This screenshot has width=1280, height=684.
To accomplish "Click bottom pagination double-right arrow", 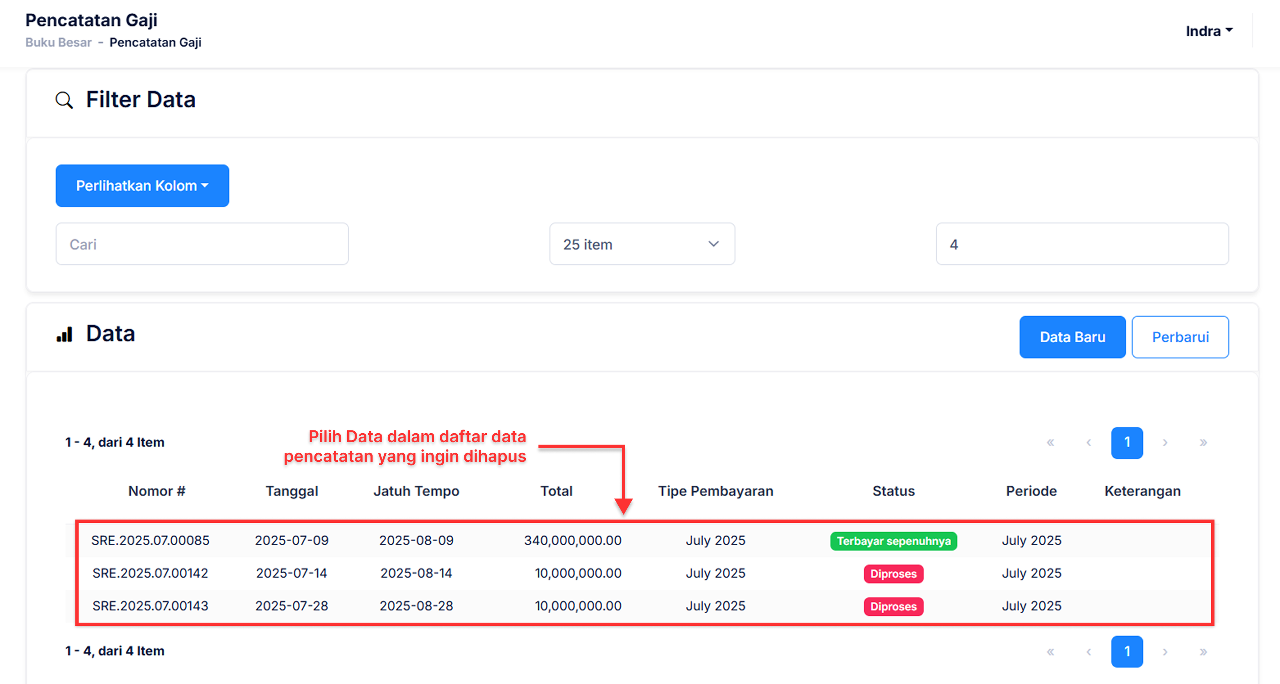I will pos(1203,651).
